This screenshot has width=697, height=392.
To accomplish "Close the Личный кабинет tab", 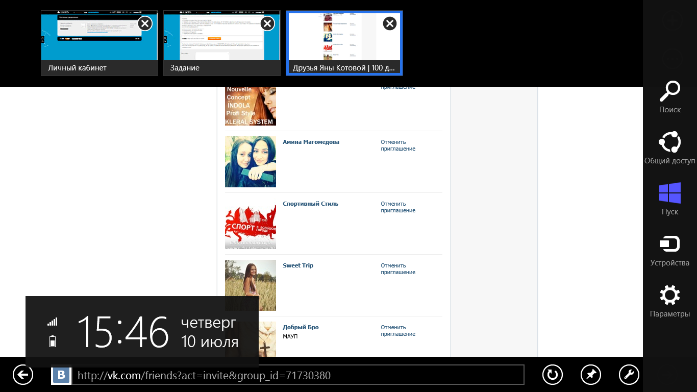I will (x=145, y=23).
